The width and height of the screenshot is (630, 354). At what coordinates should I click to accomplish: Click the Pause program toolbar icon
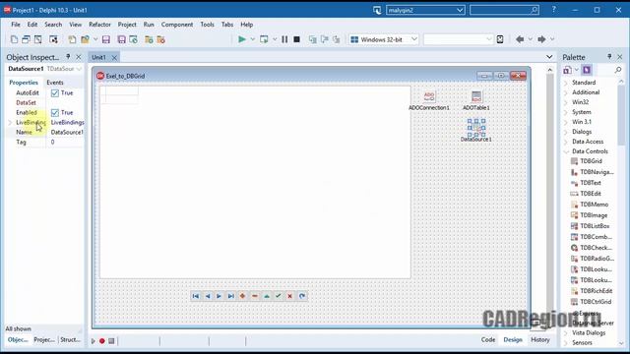[284, 39]
